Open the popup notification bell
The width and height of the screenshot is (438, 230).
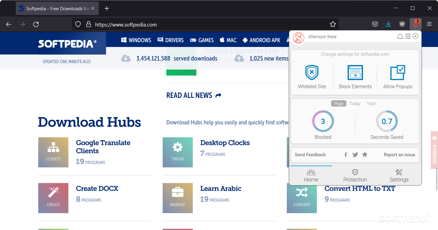tap(400, 36)
